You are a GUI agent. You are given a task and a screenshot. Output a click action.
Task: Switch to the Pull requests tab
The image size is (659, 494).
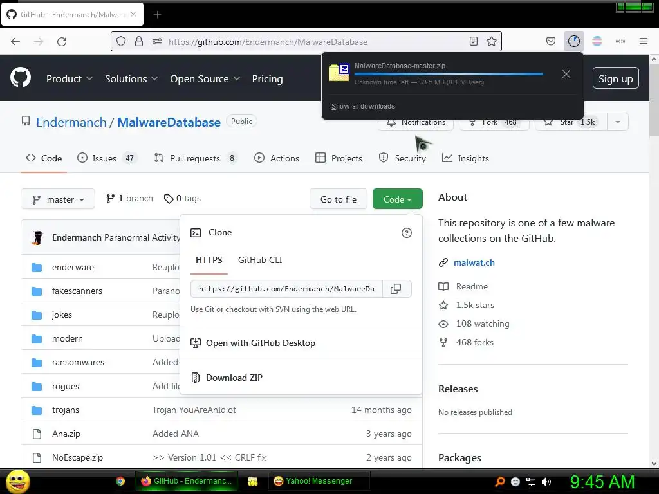point(196,158)
